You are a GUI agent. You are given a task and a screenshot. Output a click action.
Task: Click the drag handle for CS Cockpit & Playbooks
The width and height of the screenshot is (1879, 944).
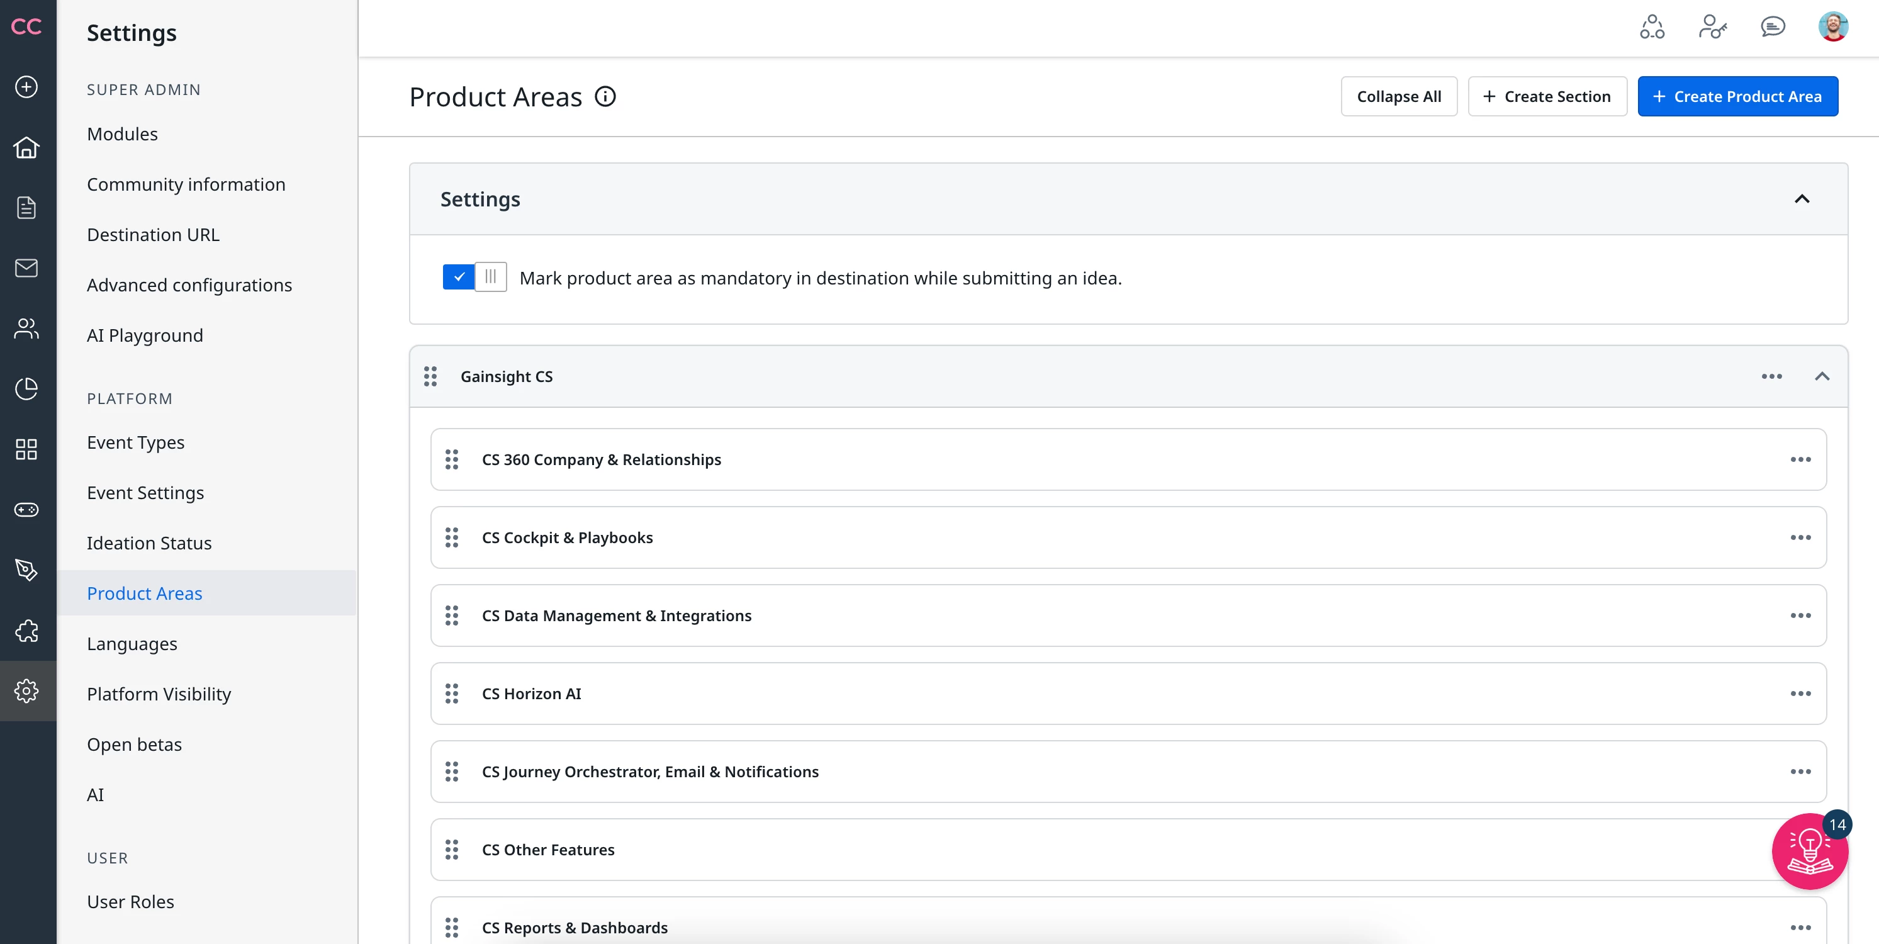pyautogui.click(x=452, y=537)
